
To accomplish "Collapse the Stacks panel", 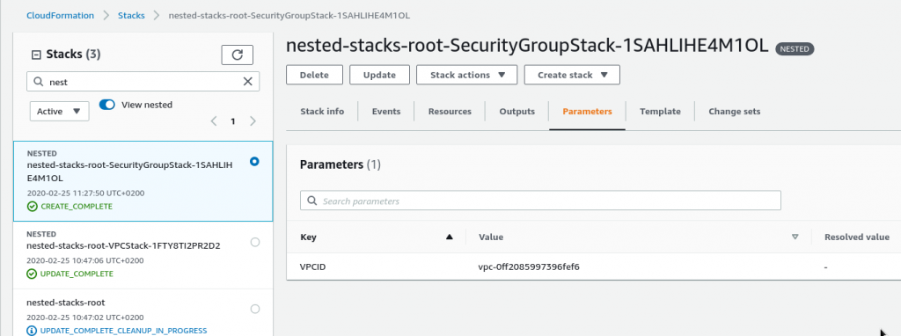I will 35,55.
